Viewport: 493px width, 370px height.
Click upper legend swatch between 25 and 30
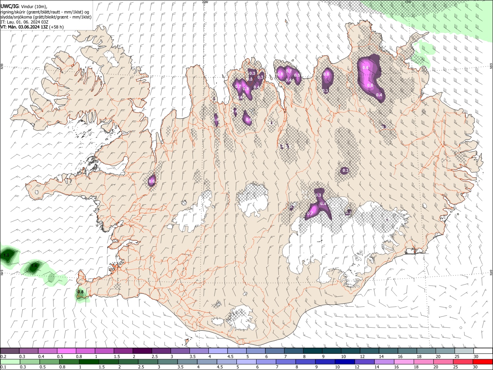[x=464, y=351]
